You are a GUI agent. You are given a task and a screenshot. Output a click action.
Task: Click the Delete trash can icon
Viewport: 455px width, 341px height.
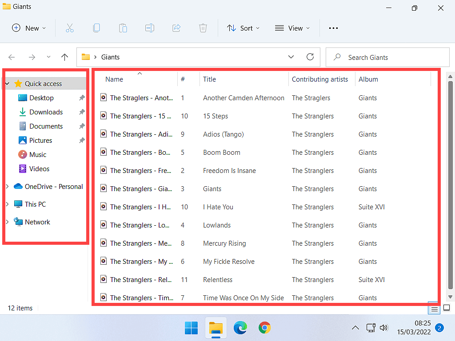(x=203, y=28)
